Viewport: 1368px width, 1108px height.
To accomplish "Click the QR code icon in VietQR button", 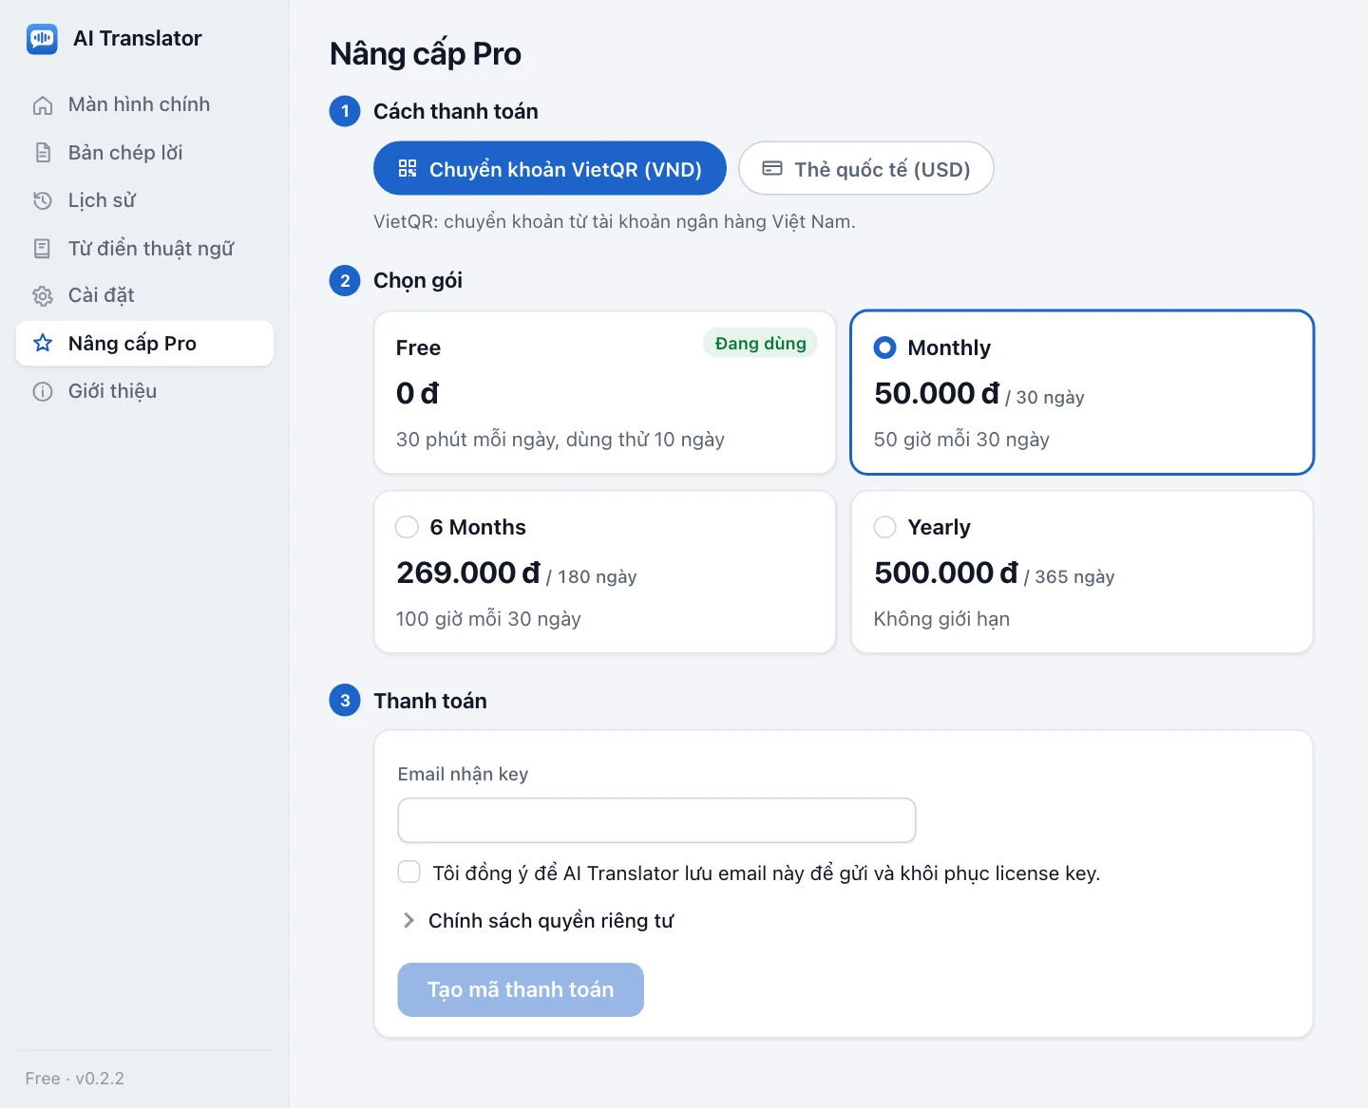I will pos(408,168).
